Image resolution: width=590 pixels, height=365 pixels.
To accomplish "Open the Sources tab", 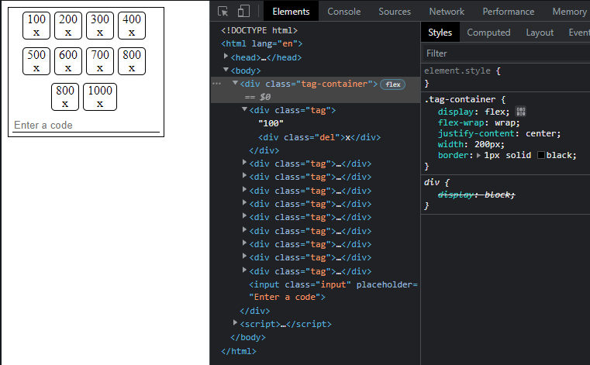I will pyautogui.click(x=395, y=12).
